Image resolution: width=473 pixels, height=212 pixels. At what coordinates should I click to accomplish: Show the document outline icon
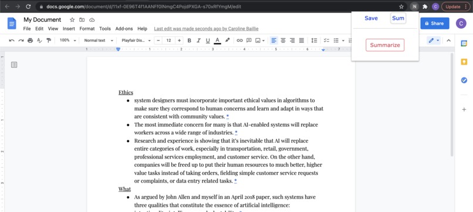[14, 65]
